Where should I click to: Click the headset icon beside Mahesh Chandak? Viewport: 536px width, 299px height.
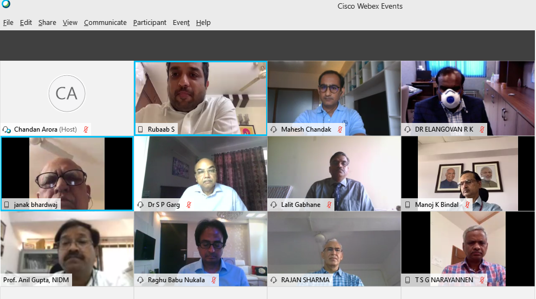(274, 129)
